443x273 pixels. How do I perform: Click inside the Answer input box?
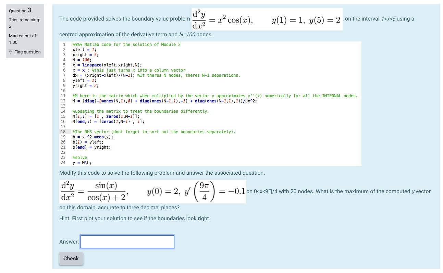coord(127,241)
